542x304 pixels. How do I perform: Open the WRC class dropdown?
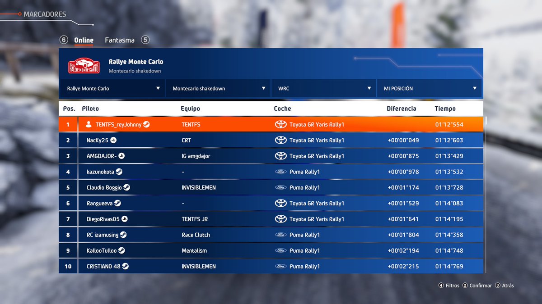323,88
